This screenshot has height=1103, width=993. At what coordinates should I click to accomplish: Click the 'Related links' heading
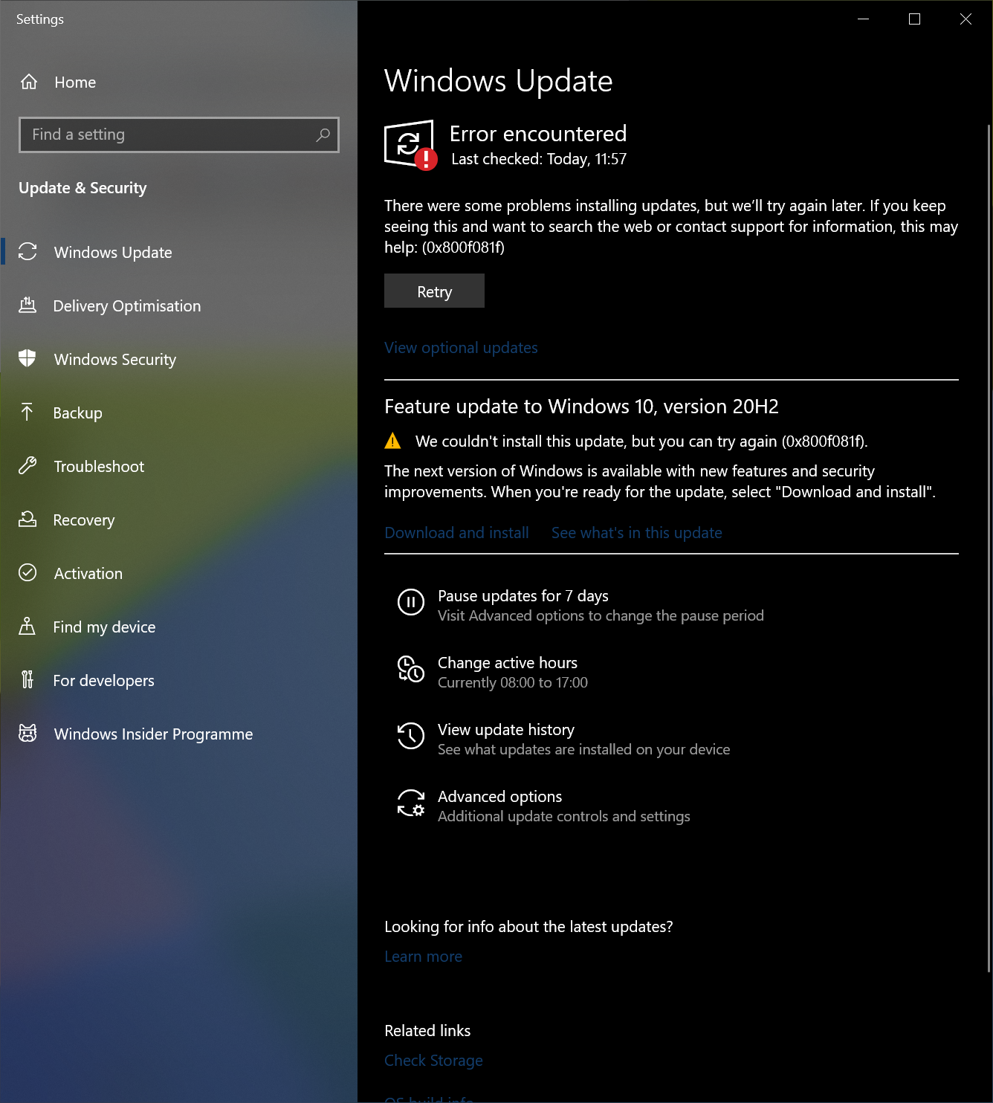pos(427,1031)
